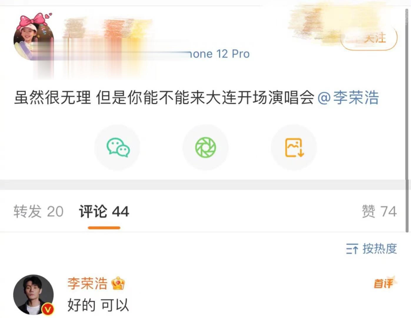Tap the comment text 好的 可以
Screen dimensions: 411x318
pyautogui.click(x=98, y=305)
